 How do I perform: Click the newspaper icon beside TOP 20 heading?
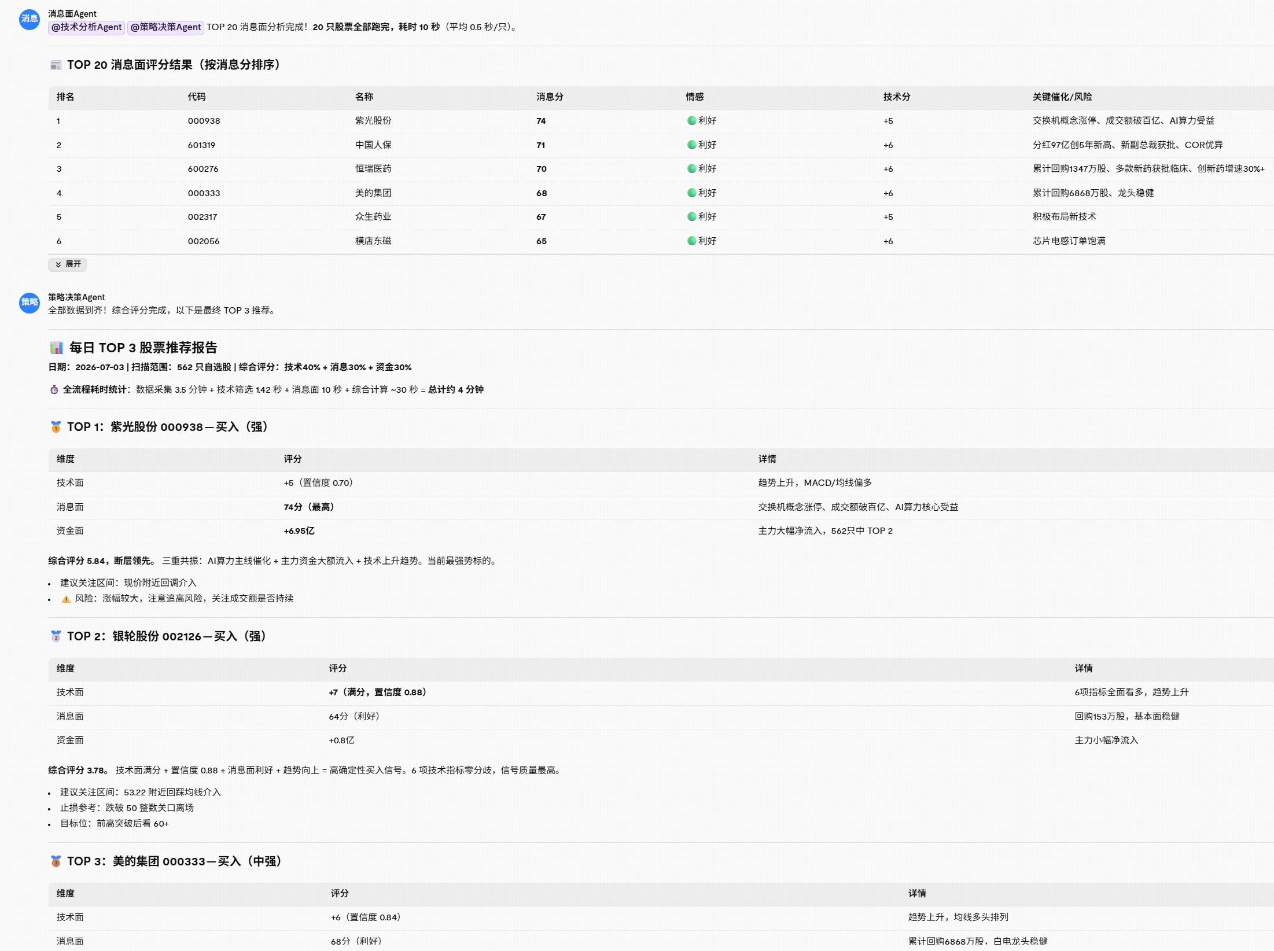click(56, 65)
